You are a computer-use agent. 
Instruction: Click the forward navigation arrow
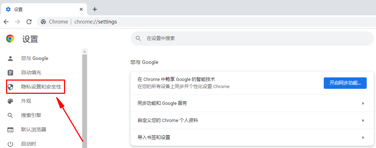[x=18, y=22]
